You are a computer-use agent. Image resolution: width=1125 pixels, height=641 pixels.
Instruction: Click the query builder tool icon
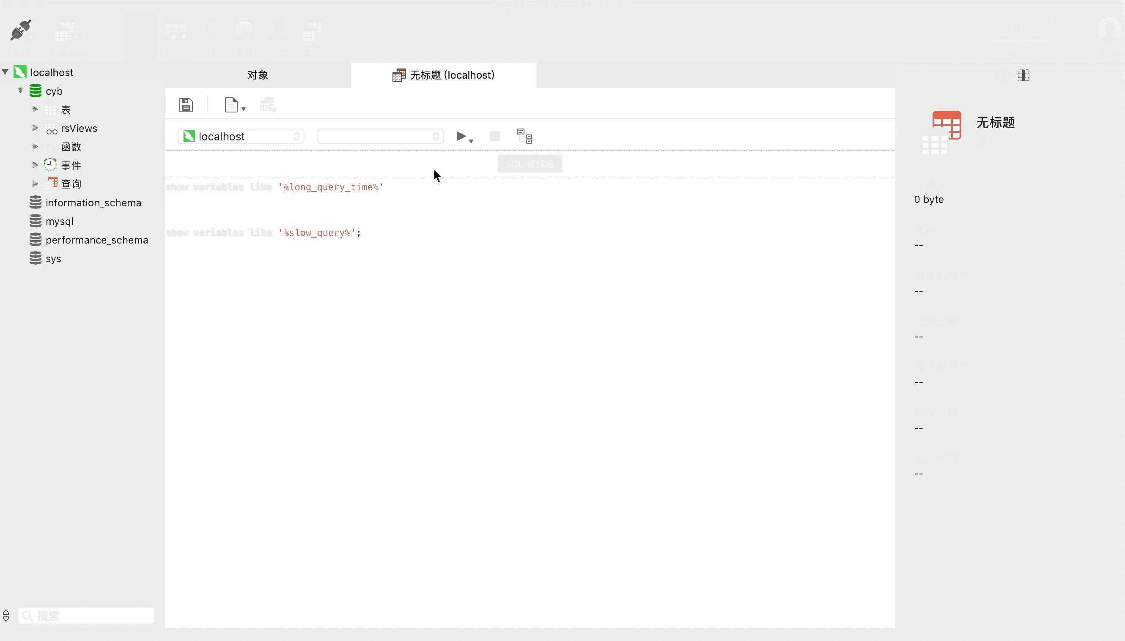[x=268, y=105]
